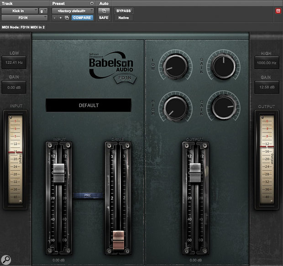Click the Auto header label

pyautogui.click(x=104, y=4)
